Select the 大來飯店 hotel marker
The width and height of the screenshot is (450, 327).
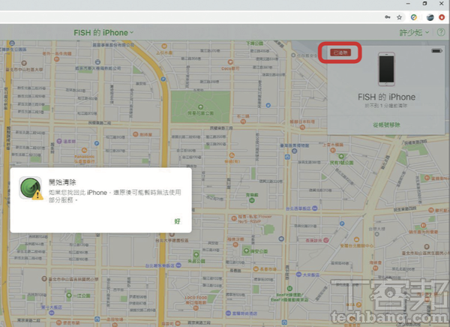pyautogui.click(x=298, y=274)
